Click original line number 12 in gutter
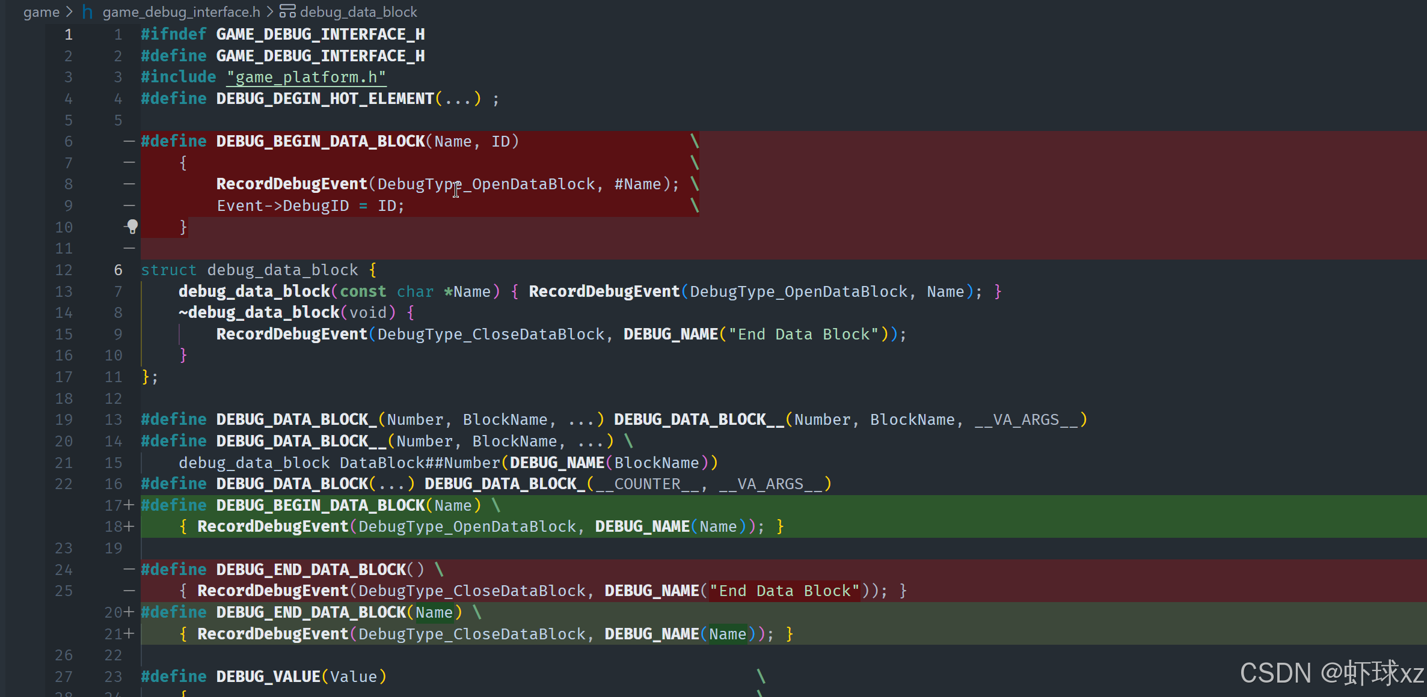Image resolution: width=1427 pixels, height=697 pixels. 64,270
